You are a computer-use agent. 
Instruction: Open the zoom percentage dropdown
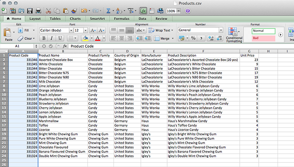click(x=178, y=11)
